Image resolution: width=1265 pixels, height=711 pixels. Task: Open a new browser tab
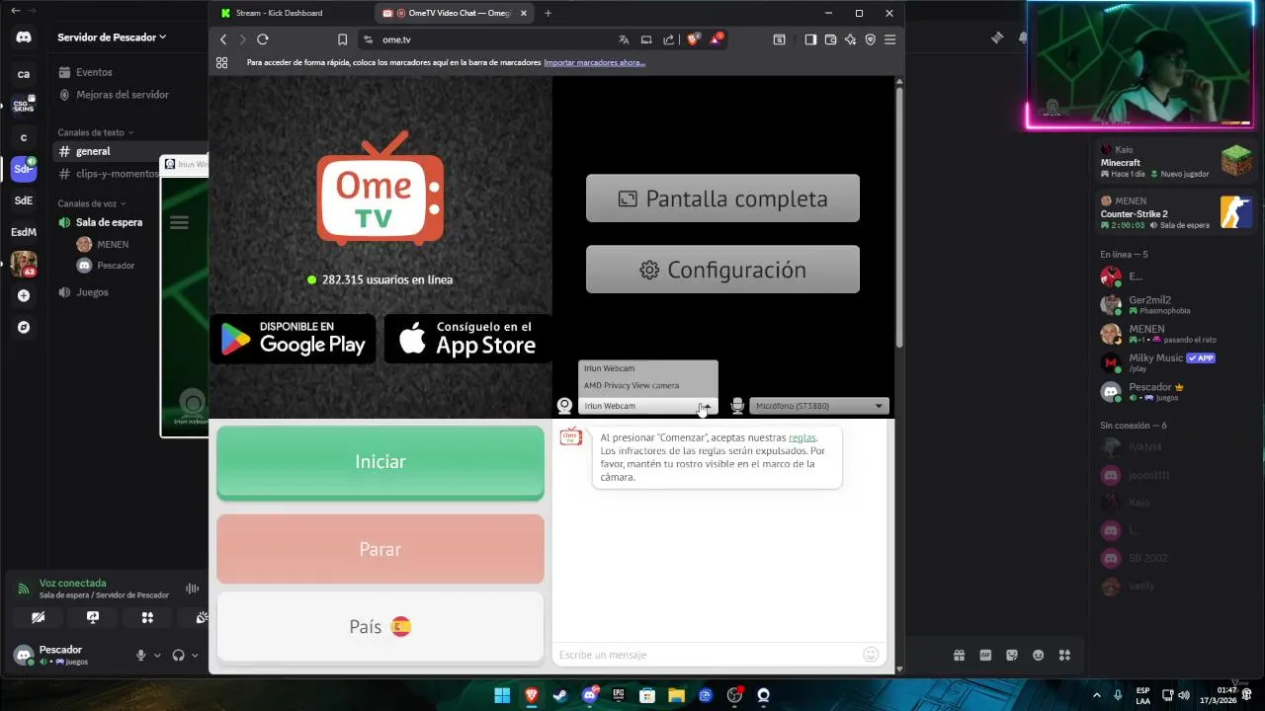pyautogui.click(x=548, y=13)
